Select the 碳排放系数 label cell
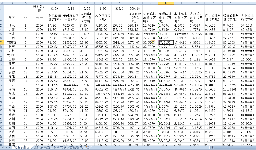This screenshot has width=256, height=150. click(x=39, y=8)
